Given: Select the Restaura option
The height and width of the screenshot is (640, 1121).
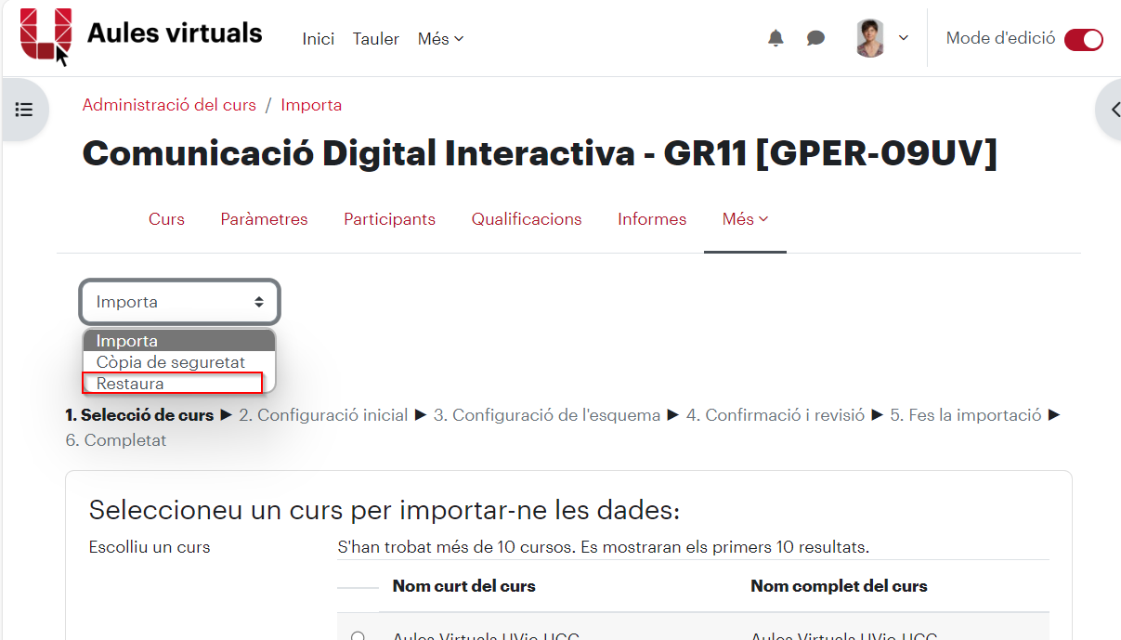Looking at the screenshot, I should click(174, 383).
